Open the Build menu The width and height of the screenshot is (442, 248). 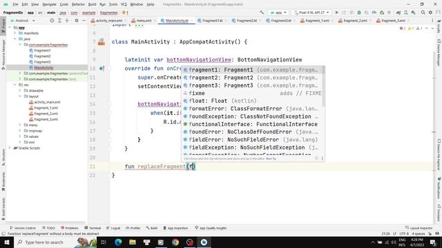coord(92,4)
